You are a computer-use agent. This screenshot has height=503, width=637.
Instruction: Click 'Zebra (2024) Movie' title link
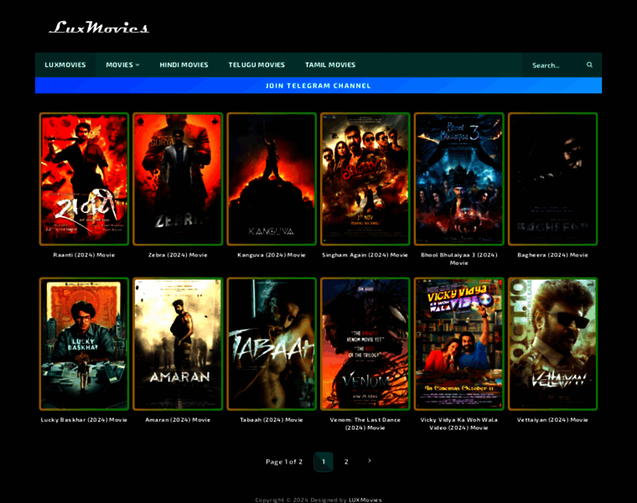pyautogui.click(x=178, y=255)
